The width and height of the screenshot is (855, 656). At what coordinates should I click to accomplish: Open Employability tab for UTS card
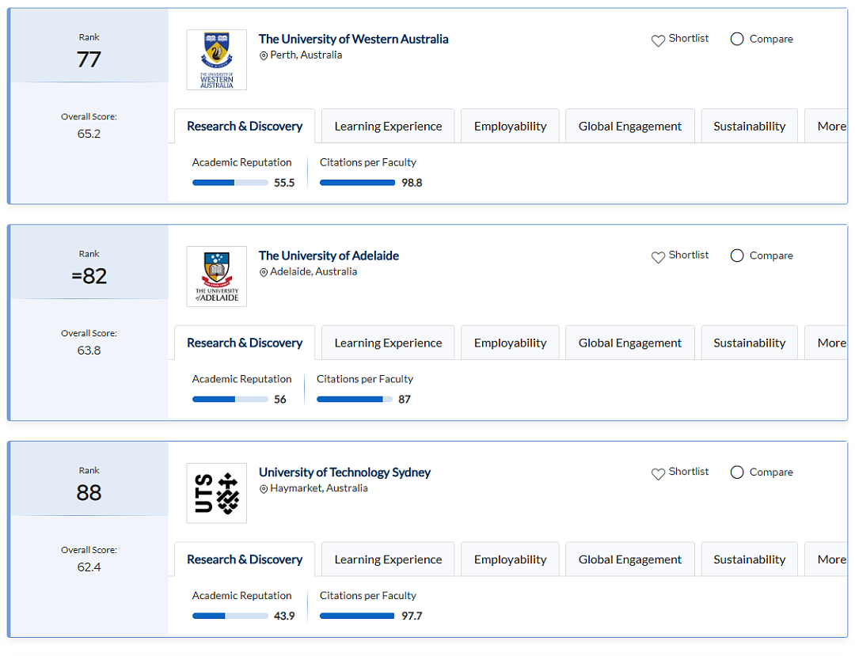(x=510, y=559)
